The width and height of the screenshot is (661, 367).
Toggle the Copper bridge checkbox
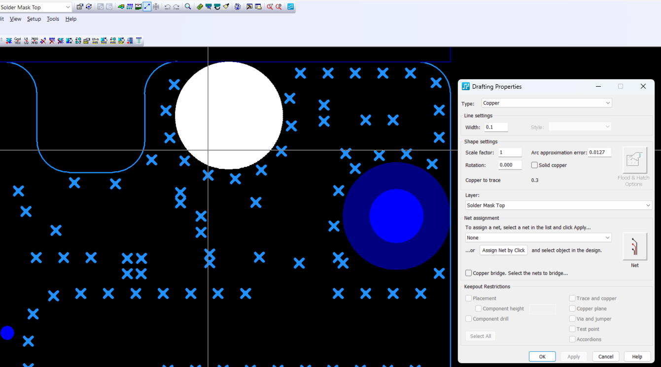468,273
